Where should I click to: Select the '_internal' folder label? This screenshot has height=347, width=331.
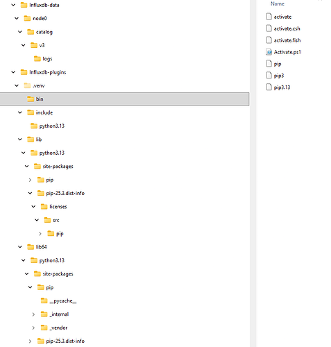(59, 314)
